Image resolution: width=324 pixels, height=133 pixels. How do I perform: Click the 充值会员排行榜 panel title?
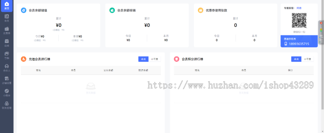[40, 59]
